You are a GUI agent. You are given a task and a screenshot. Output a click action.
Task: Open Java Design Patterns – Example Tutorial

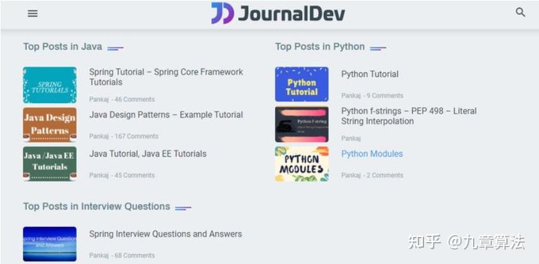(x=166, y=115)
